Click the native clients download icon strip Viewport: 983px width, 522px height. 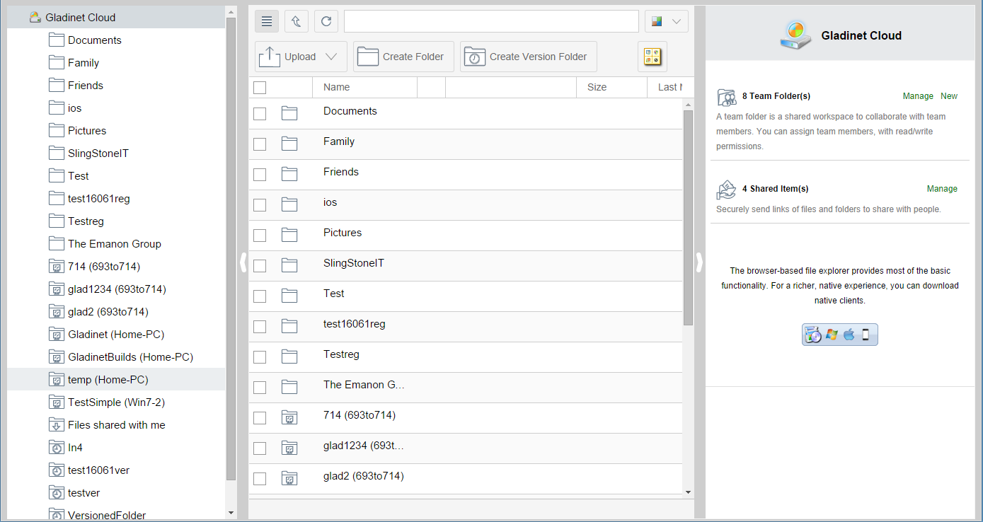(x=840, y=335)
